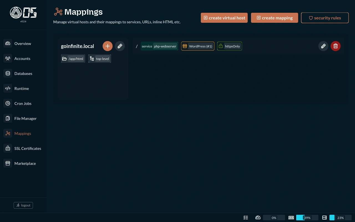Screen dimensions: 355x222
Task: Click the memory usage icon in status bar
Action: [291, 218]
